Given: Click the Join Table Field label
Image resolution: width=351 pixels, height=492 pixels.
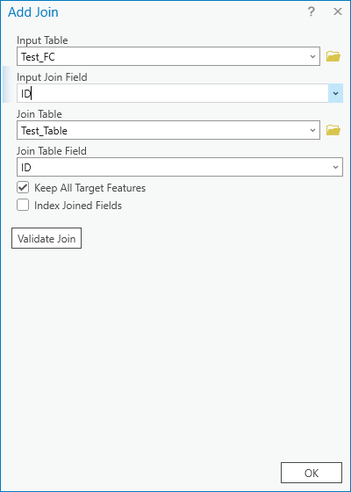Looking at the screenshot, I should point(52,151).
